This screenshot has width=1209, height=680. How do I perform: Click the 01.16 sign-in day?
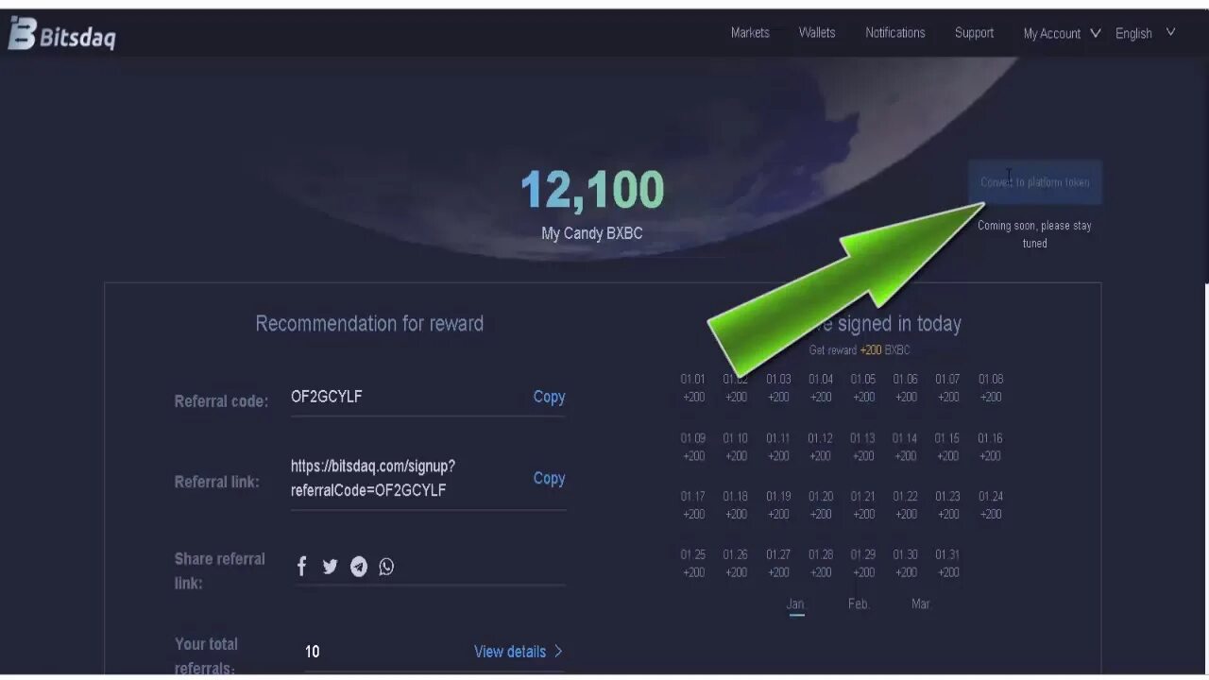coord(991,447)
